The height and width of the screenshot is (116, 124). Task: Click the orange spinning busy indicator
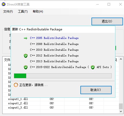pyautogui.click(x=16, y=85)
